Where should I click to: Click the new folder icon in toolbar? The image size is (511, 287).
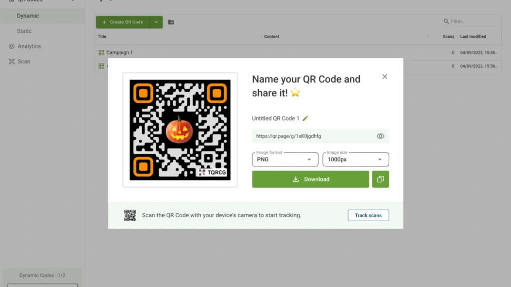tap(171, 22)
